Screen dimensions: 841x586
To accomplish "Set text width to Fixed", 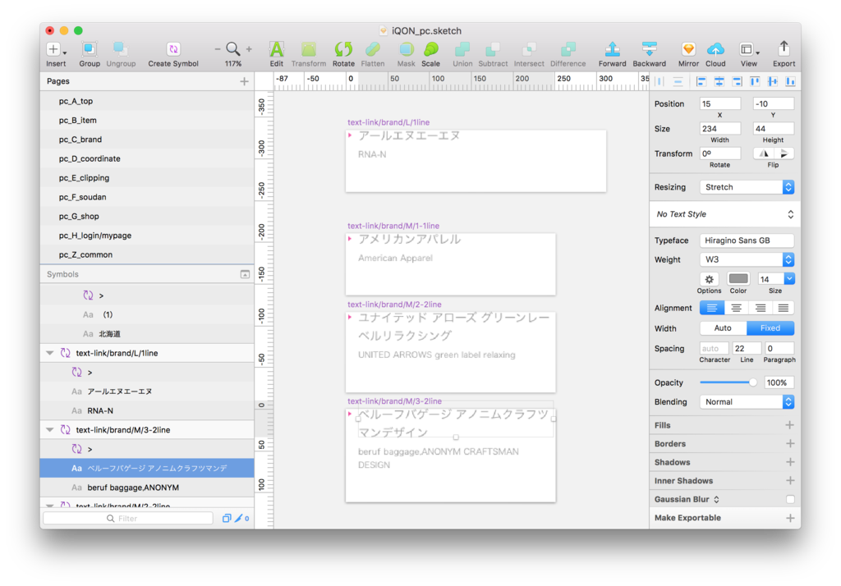I will click(x=770, y=328).
